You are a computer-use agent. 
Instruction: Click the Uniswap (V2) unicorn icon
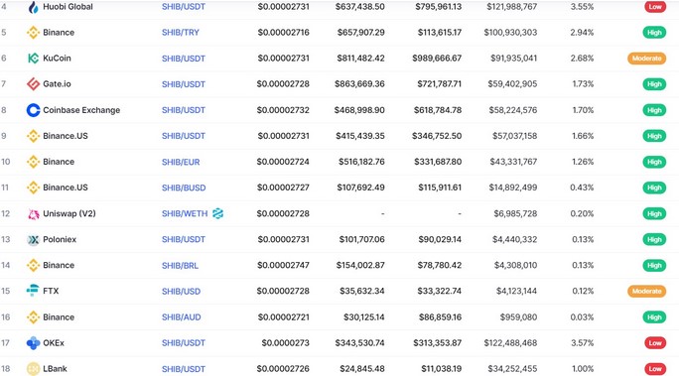34,213
